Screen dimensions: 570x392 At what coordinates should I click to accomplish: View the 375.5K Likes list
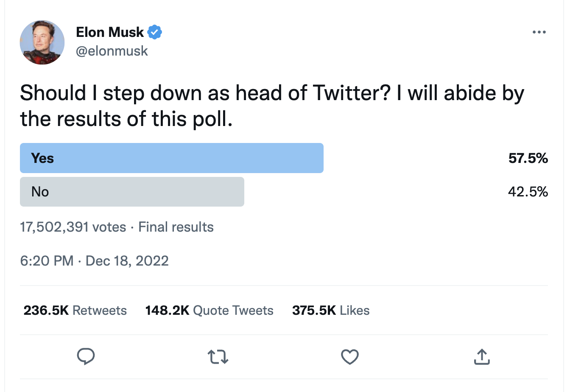[331, 311]
